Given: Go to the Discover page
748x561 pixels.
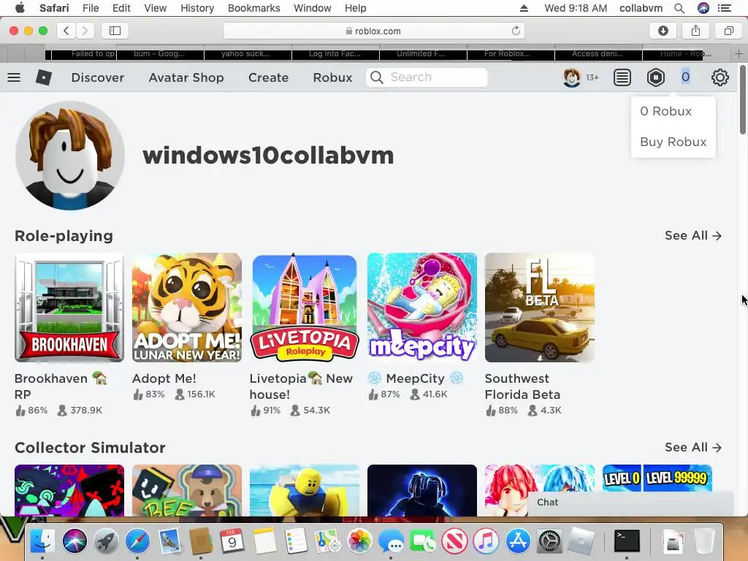Looking at the screenshot, I should click(97, 77).
